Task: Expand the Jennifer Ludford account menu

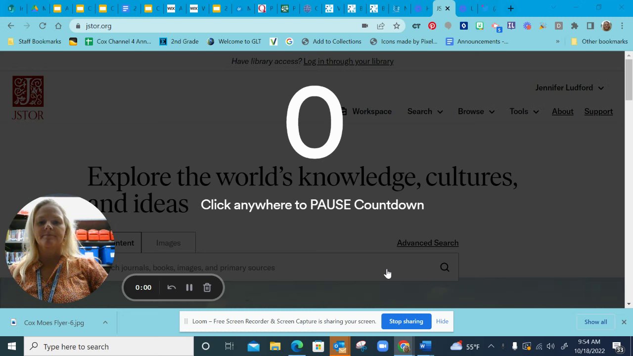Action: coord(569,88)
